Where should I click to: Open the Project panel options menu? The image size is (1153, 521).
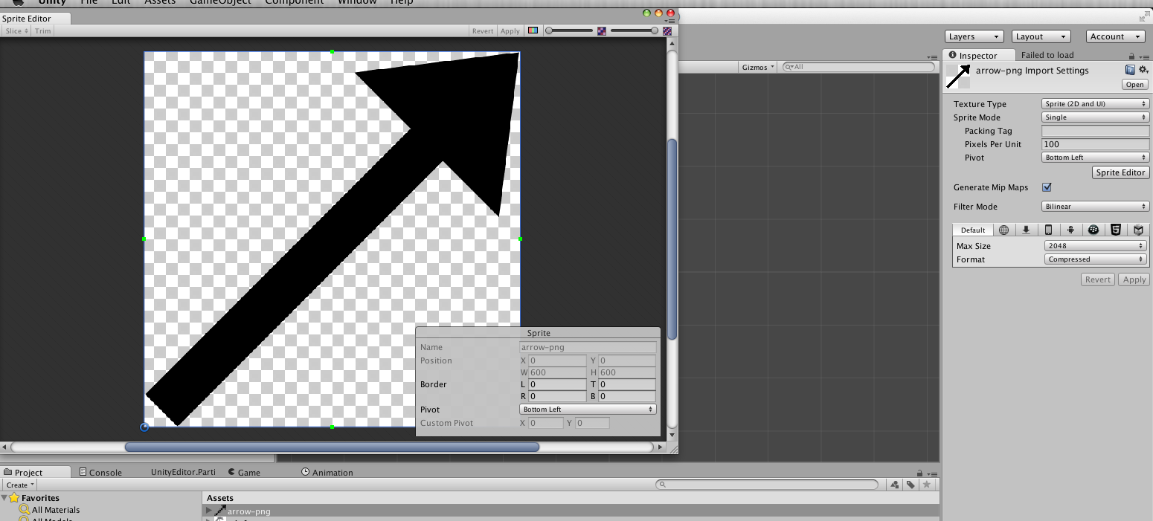pos(931,473)
